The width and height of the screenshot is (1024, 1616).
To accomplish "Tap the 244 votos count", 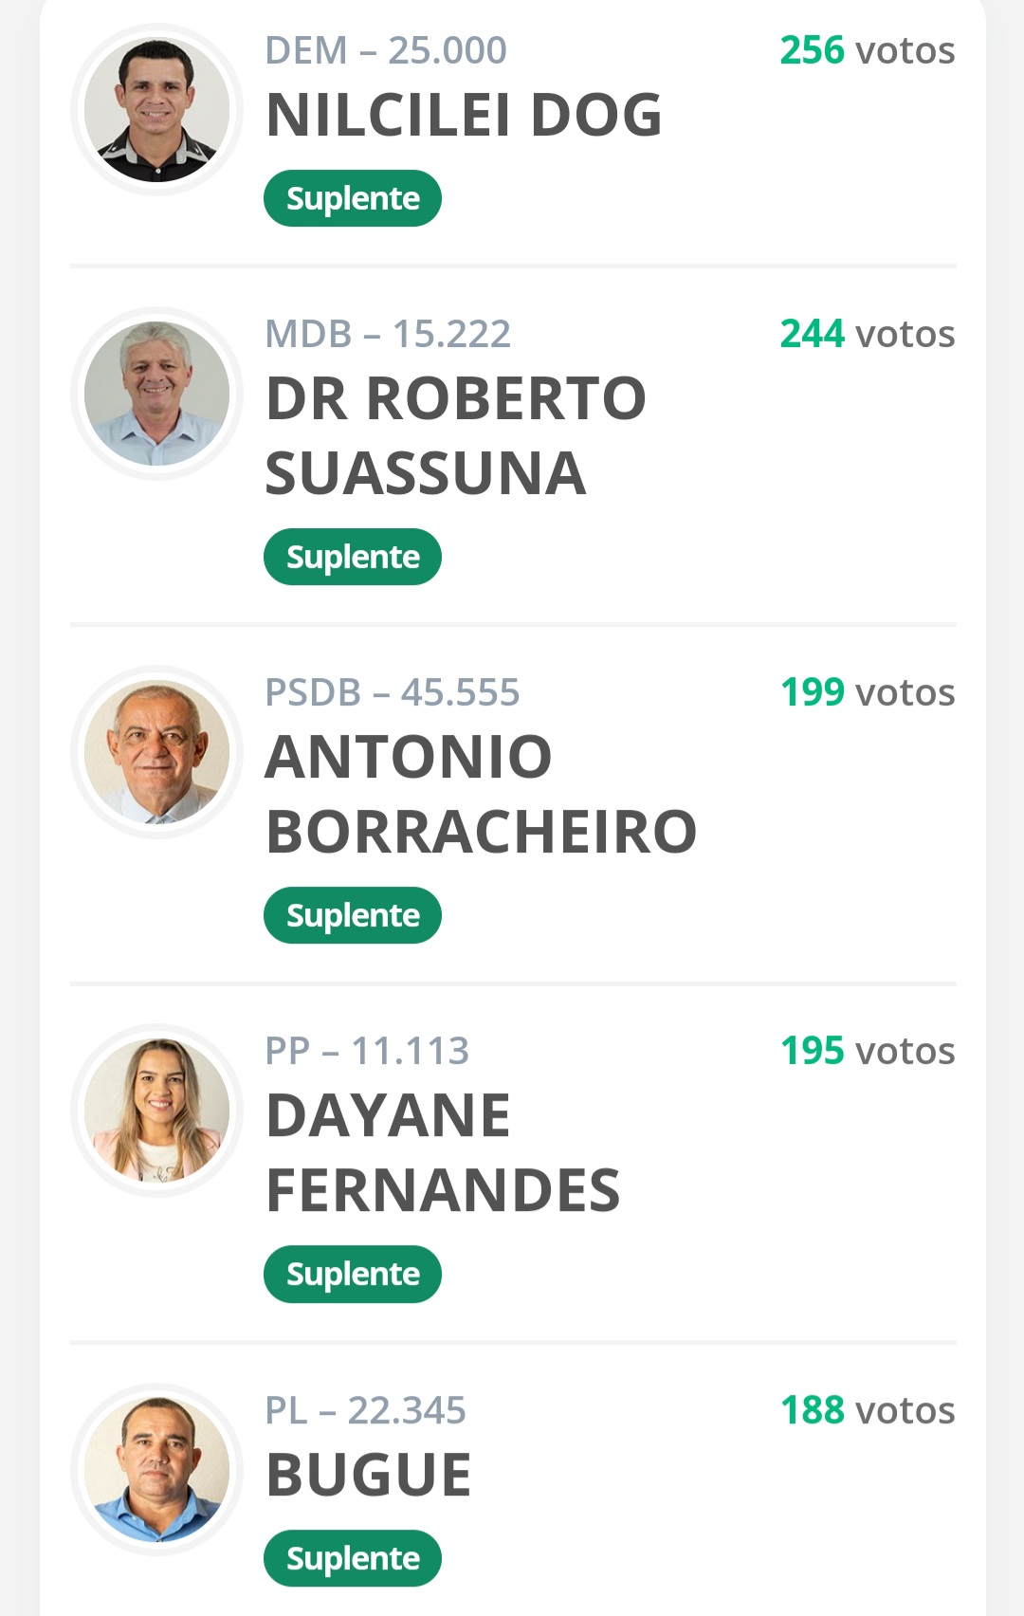I will click(x=867, y=334).
